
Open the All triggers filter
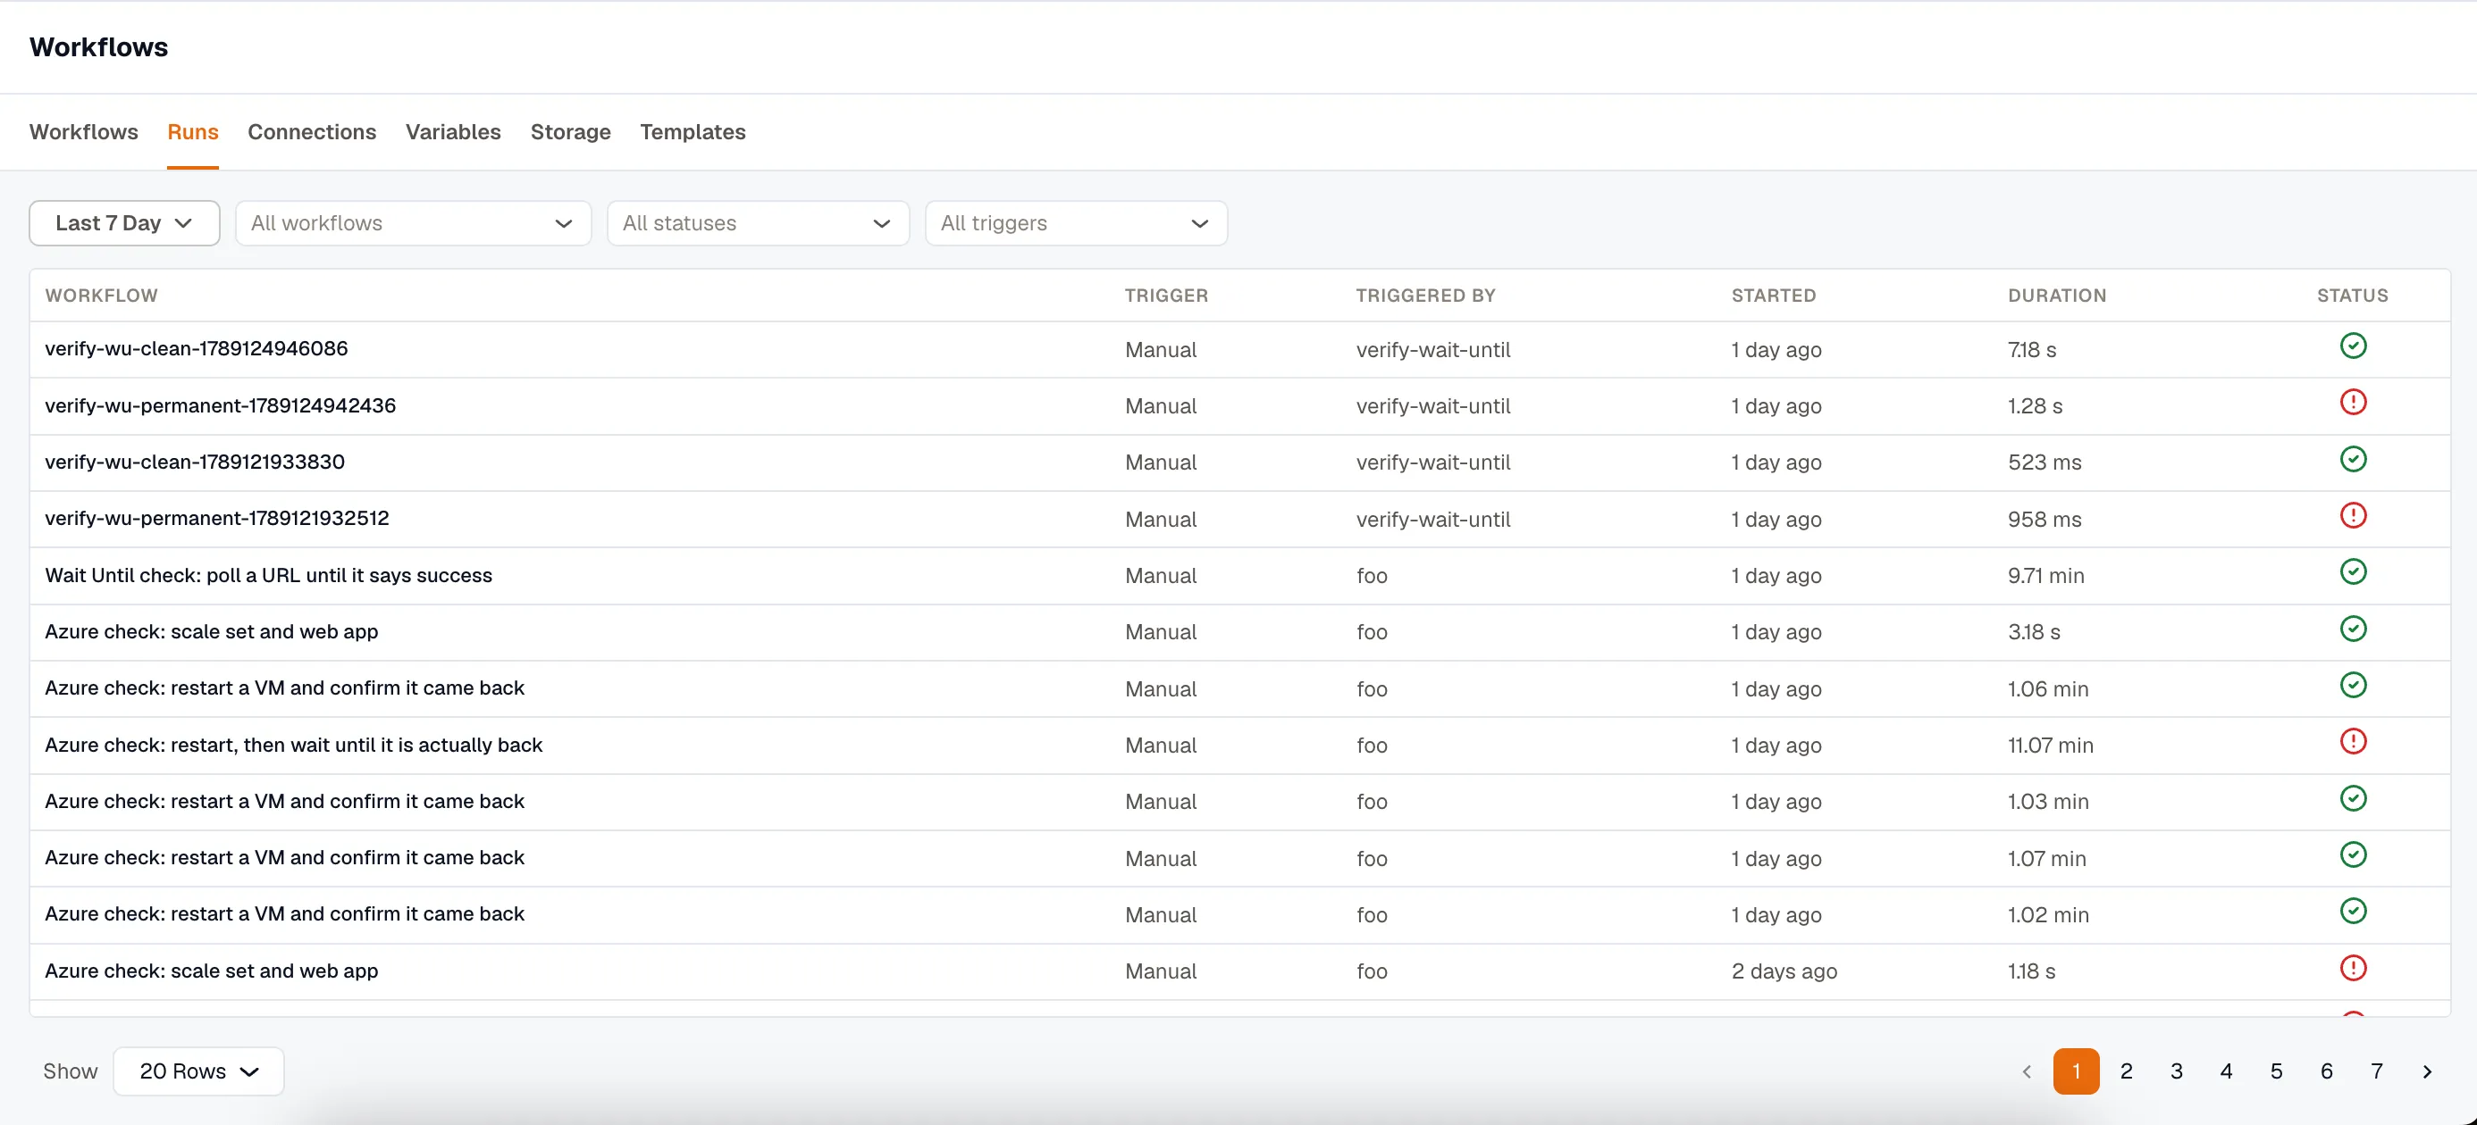1076,223
